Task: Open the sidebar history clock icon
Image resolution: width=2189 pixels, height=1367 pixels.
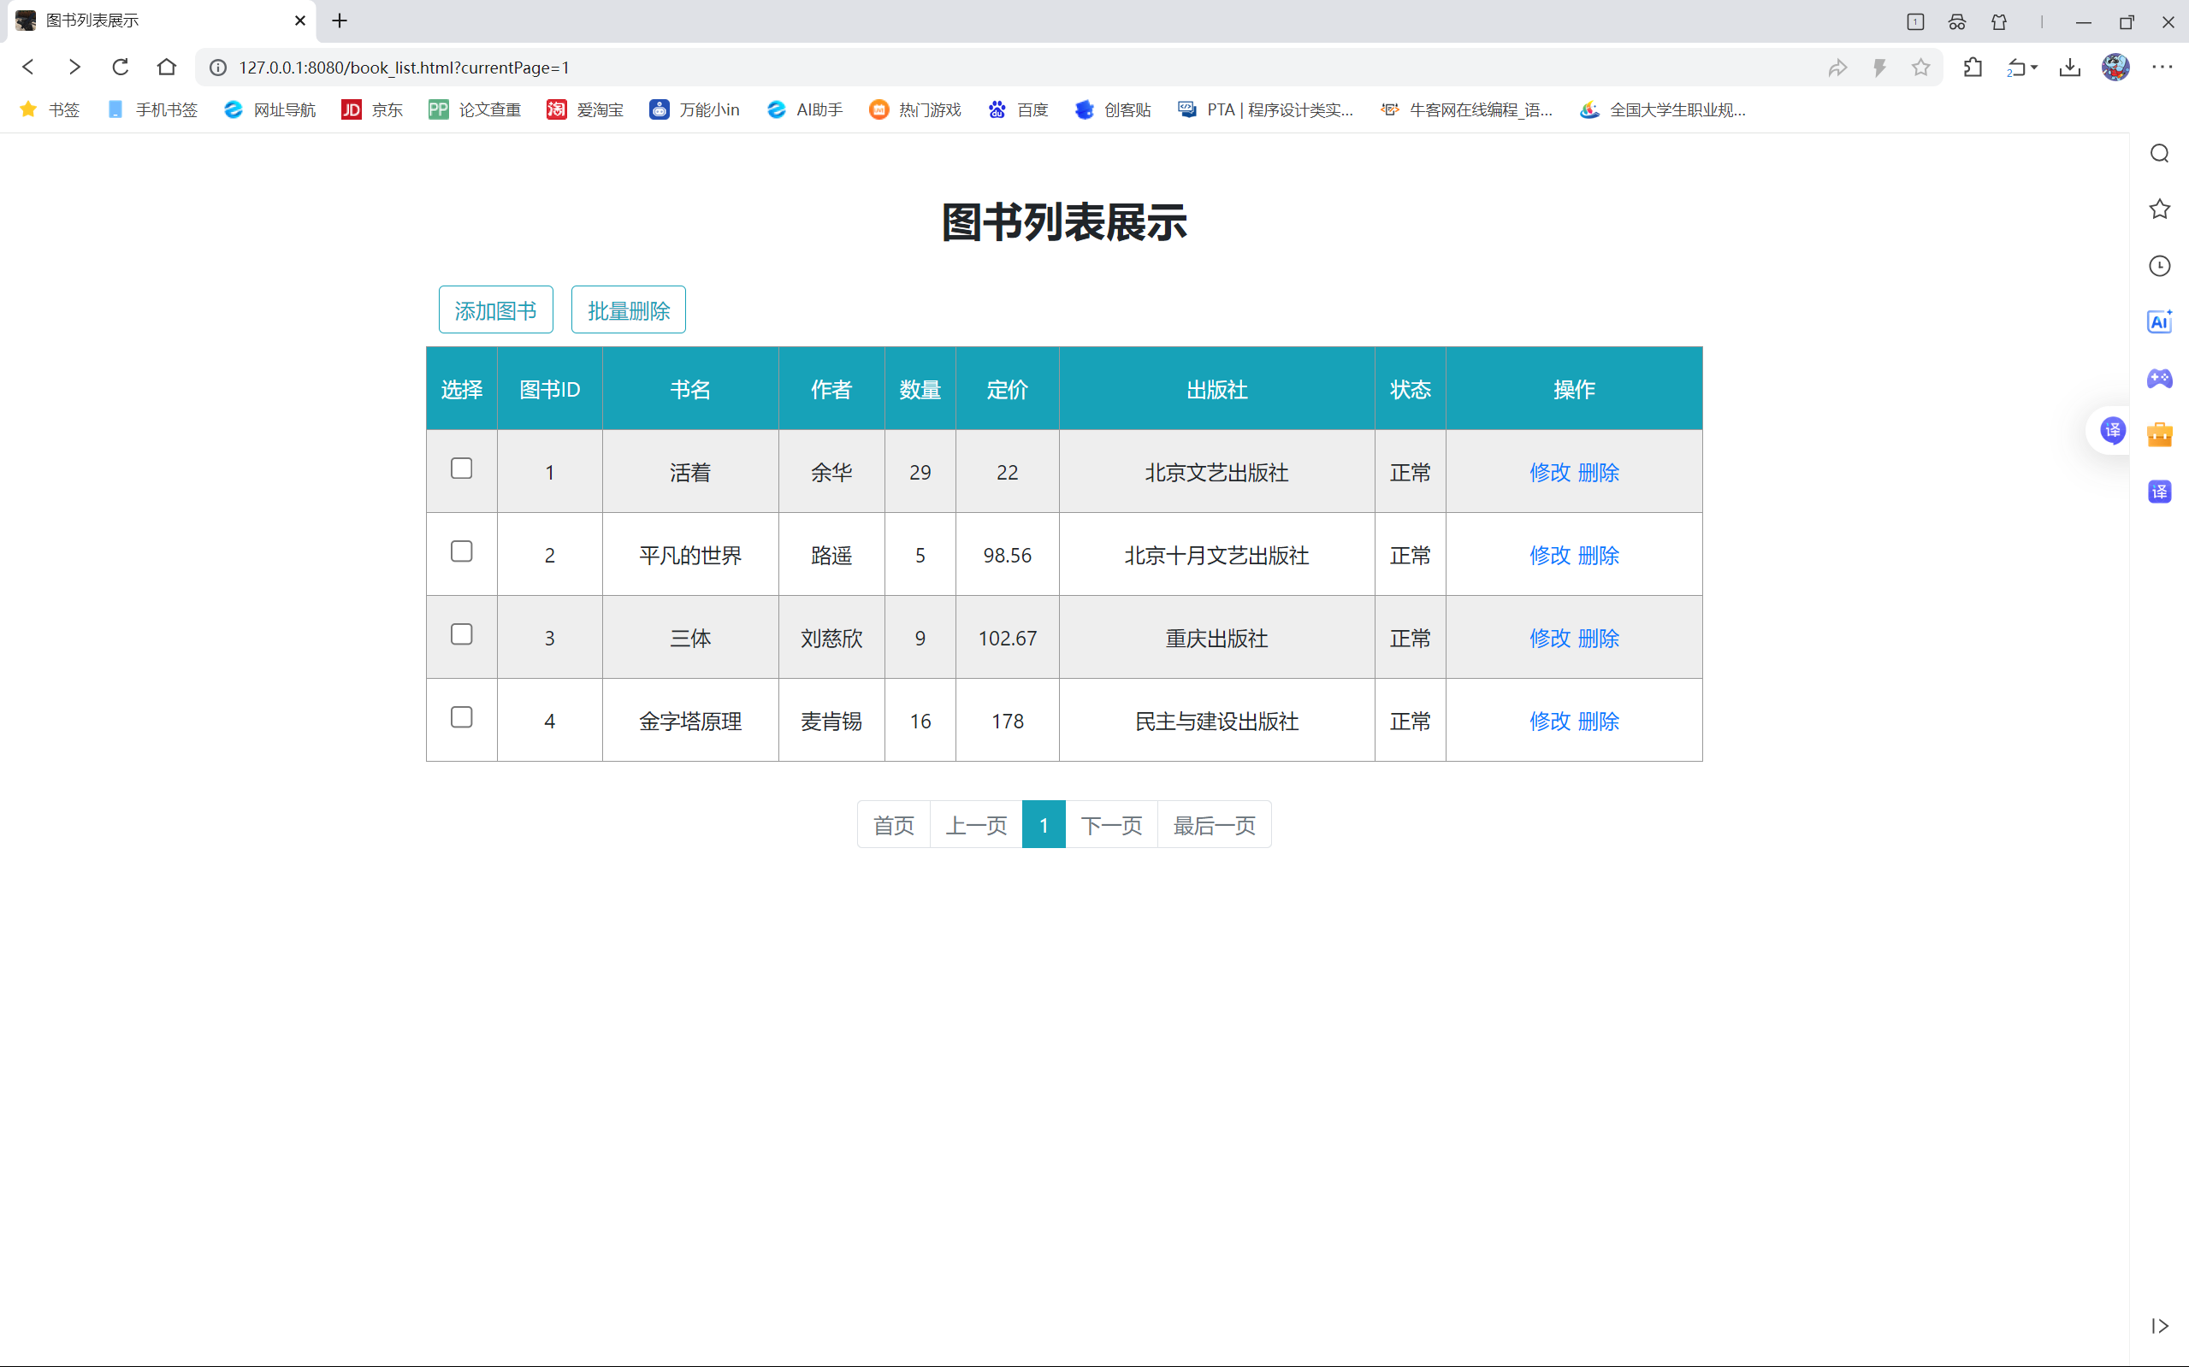Action: [x=2159, y=266]
